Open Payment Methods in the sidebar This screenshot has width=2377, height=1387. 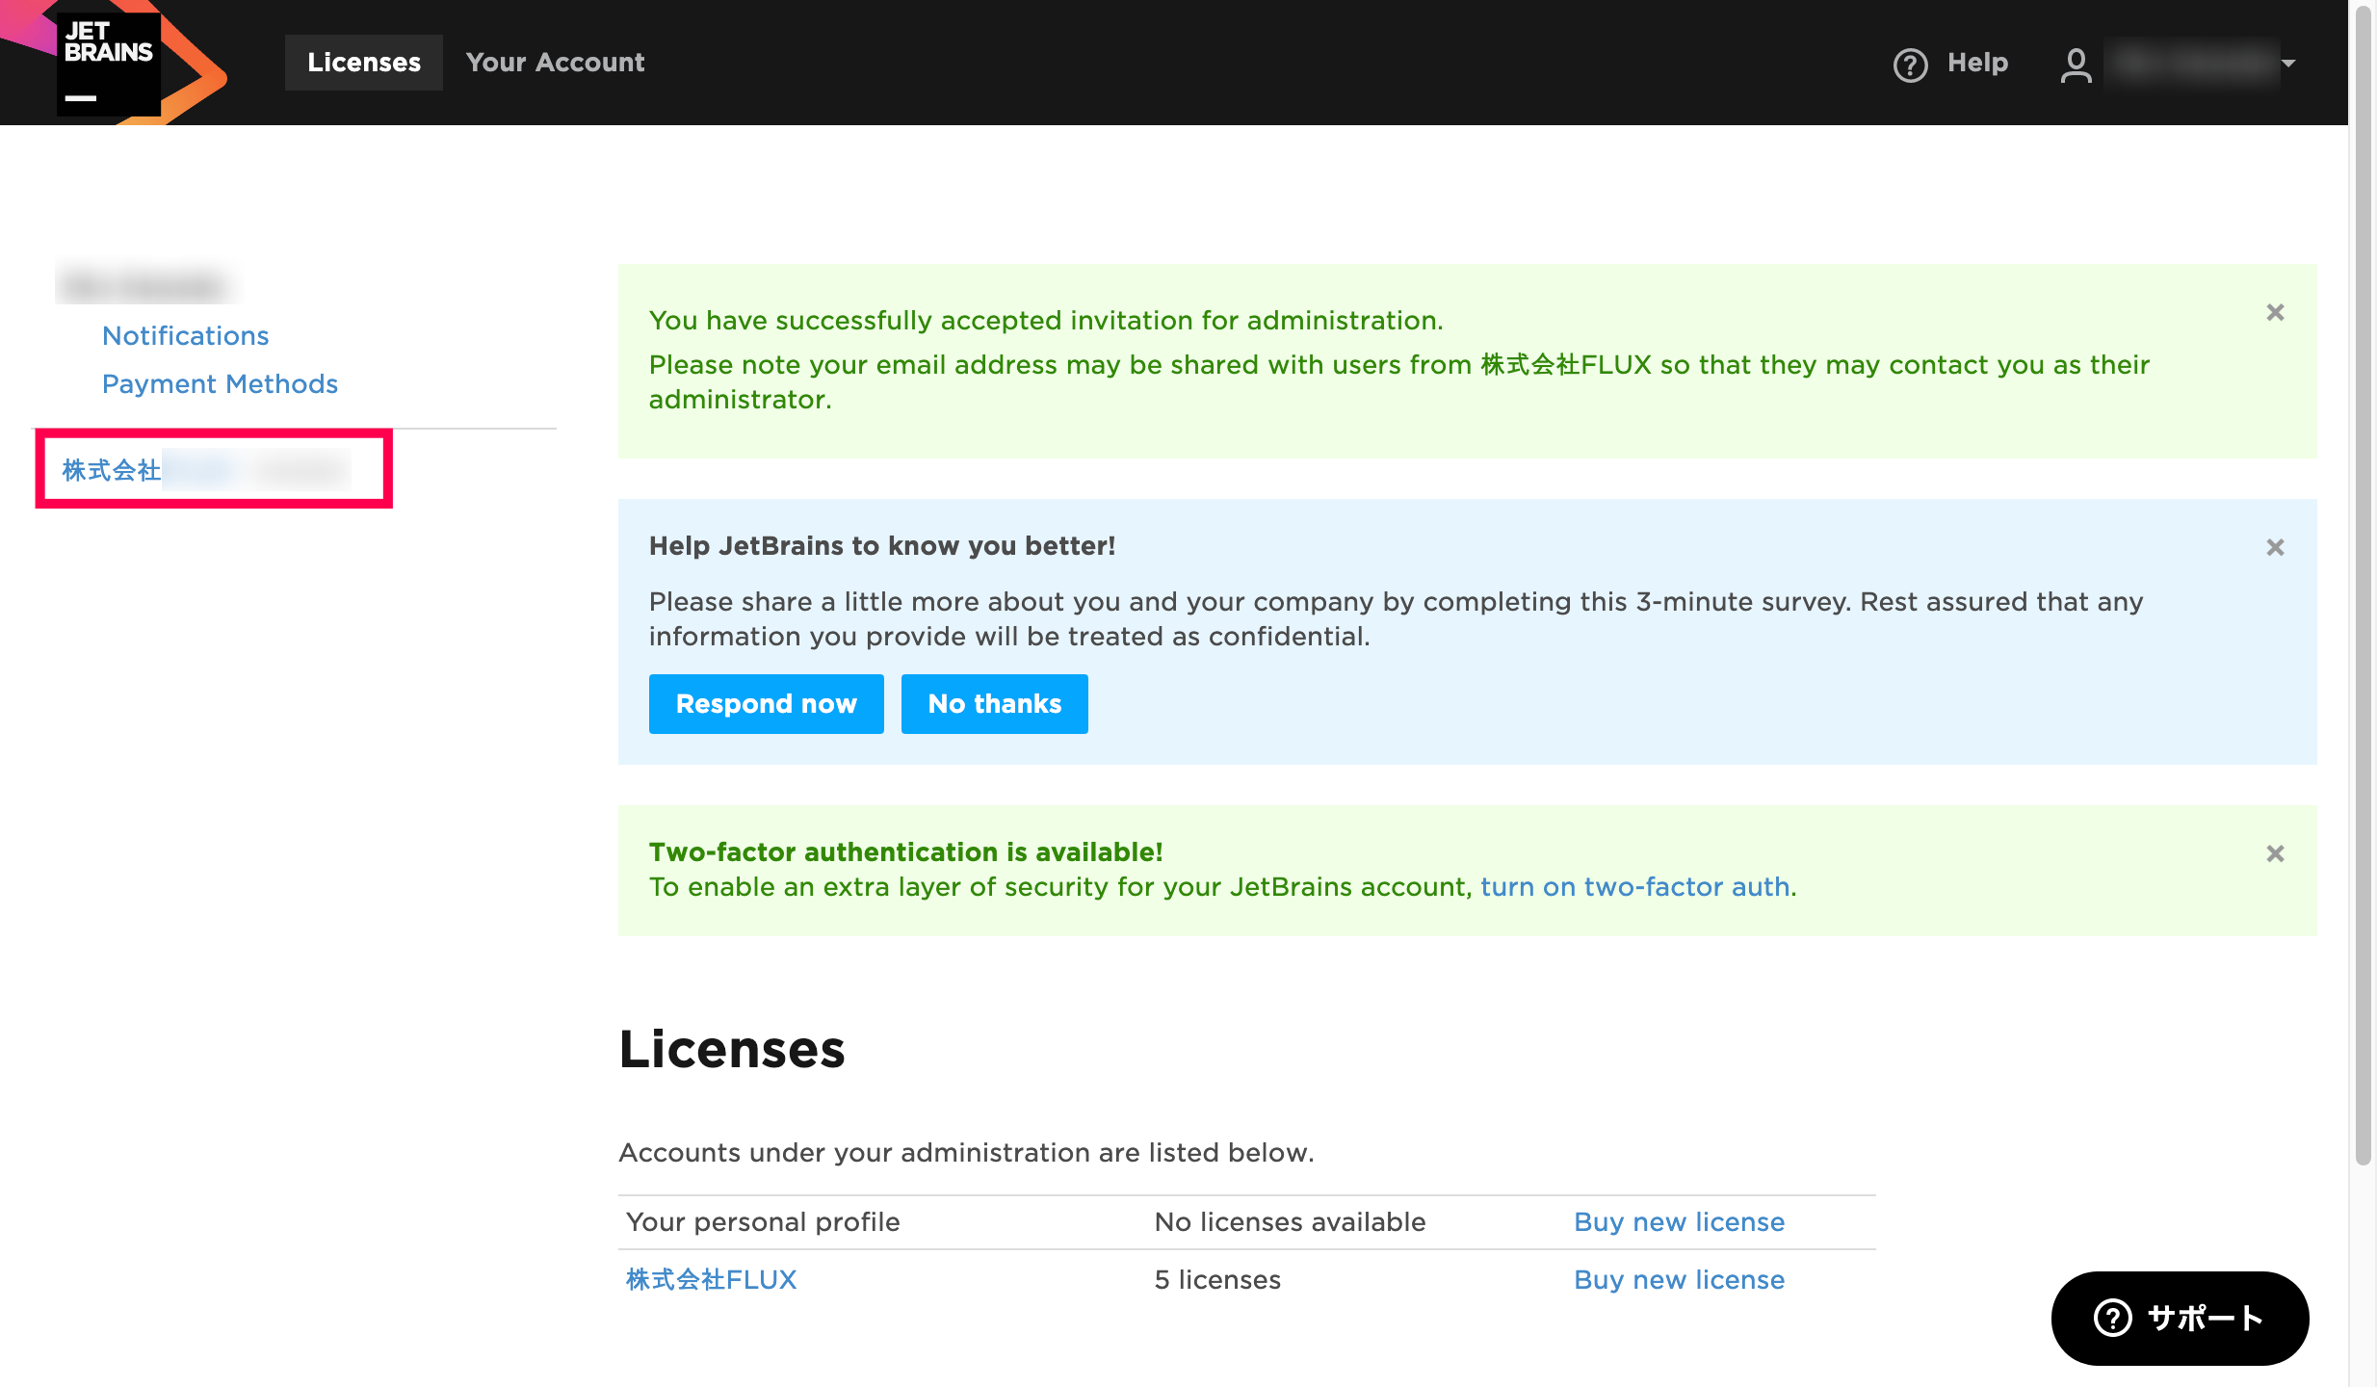tap(220, 383)
